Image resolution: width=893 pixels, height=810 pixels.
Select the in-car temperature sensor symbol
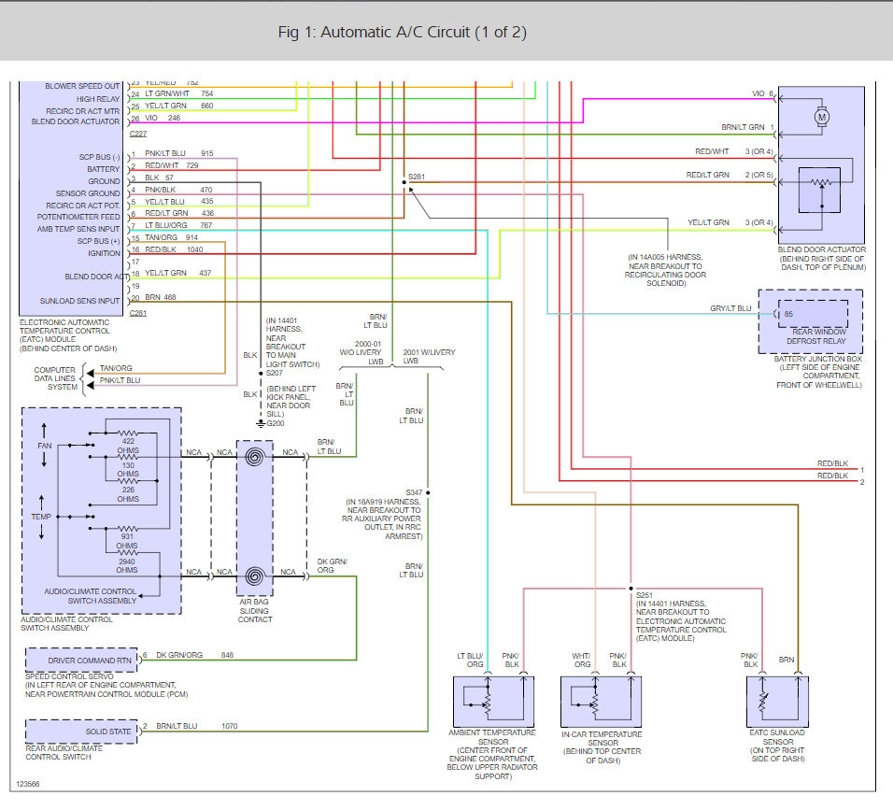(x=602, y=702)
